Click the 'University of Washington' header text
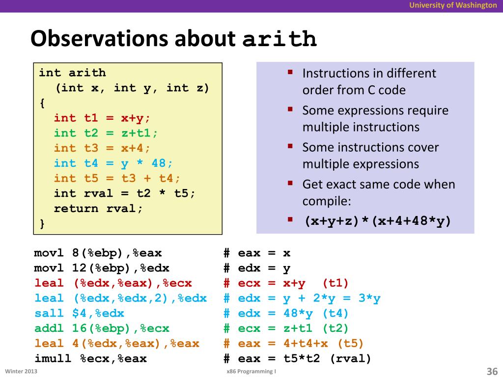Screen dimensions: 503x377 [x=453, y=5]
